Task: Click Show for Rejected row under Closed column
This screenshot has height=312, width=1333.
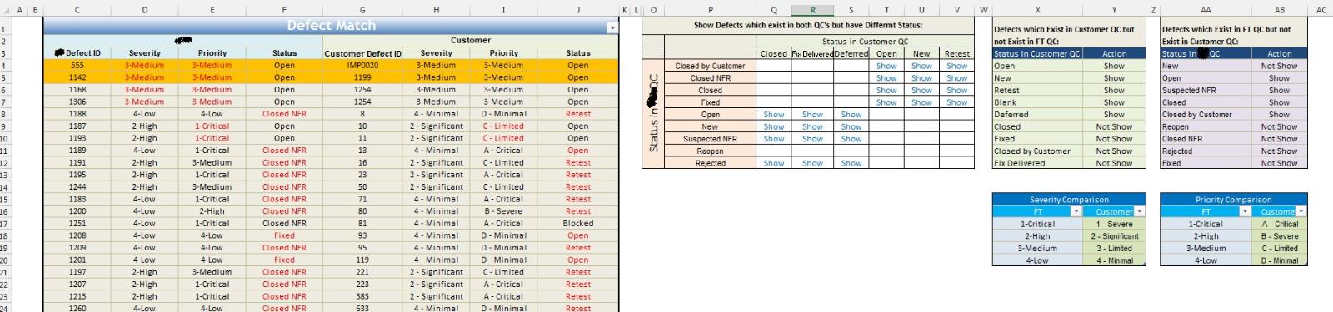Action: [x=774, y=163]
